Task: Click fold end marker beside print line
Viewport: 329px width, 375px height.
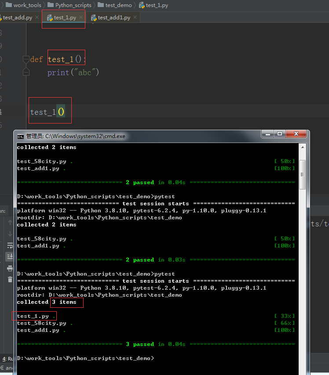Action: 26,72
